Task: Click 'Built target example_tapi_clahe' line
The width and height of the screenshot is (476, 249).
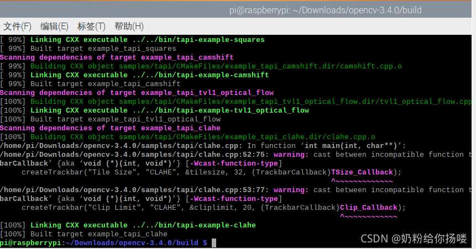Action: pyautogui.click(x=84, y=234)
